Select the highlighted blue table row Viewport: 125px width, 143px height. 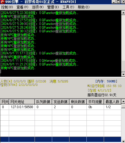[x=61, y=139]
